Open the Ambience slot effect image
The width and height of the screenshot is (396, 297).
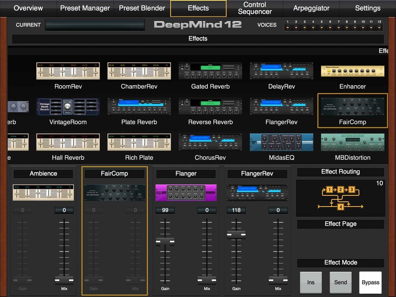44,192
